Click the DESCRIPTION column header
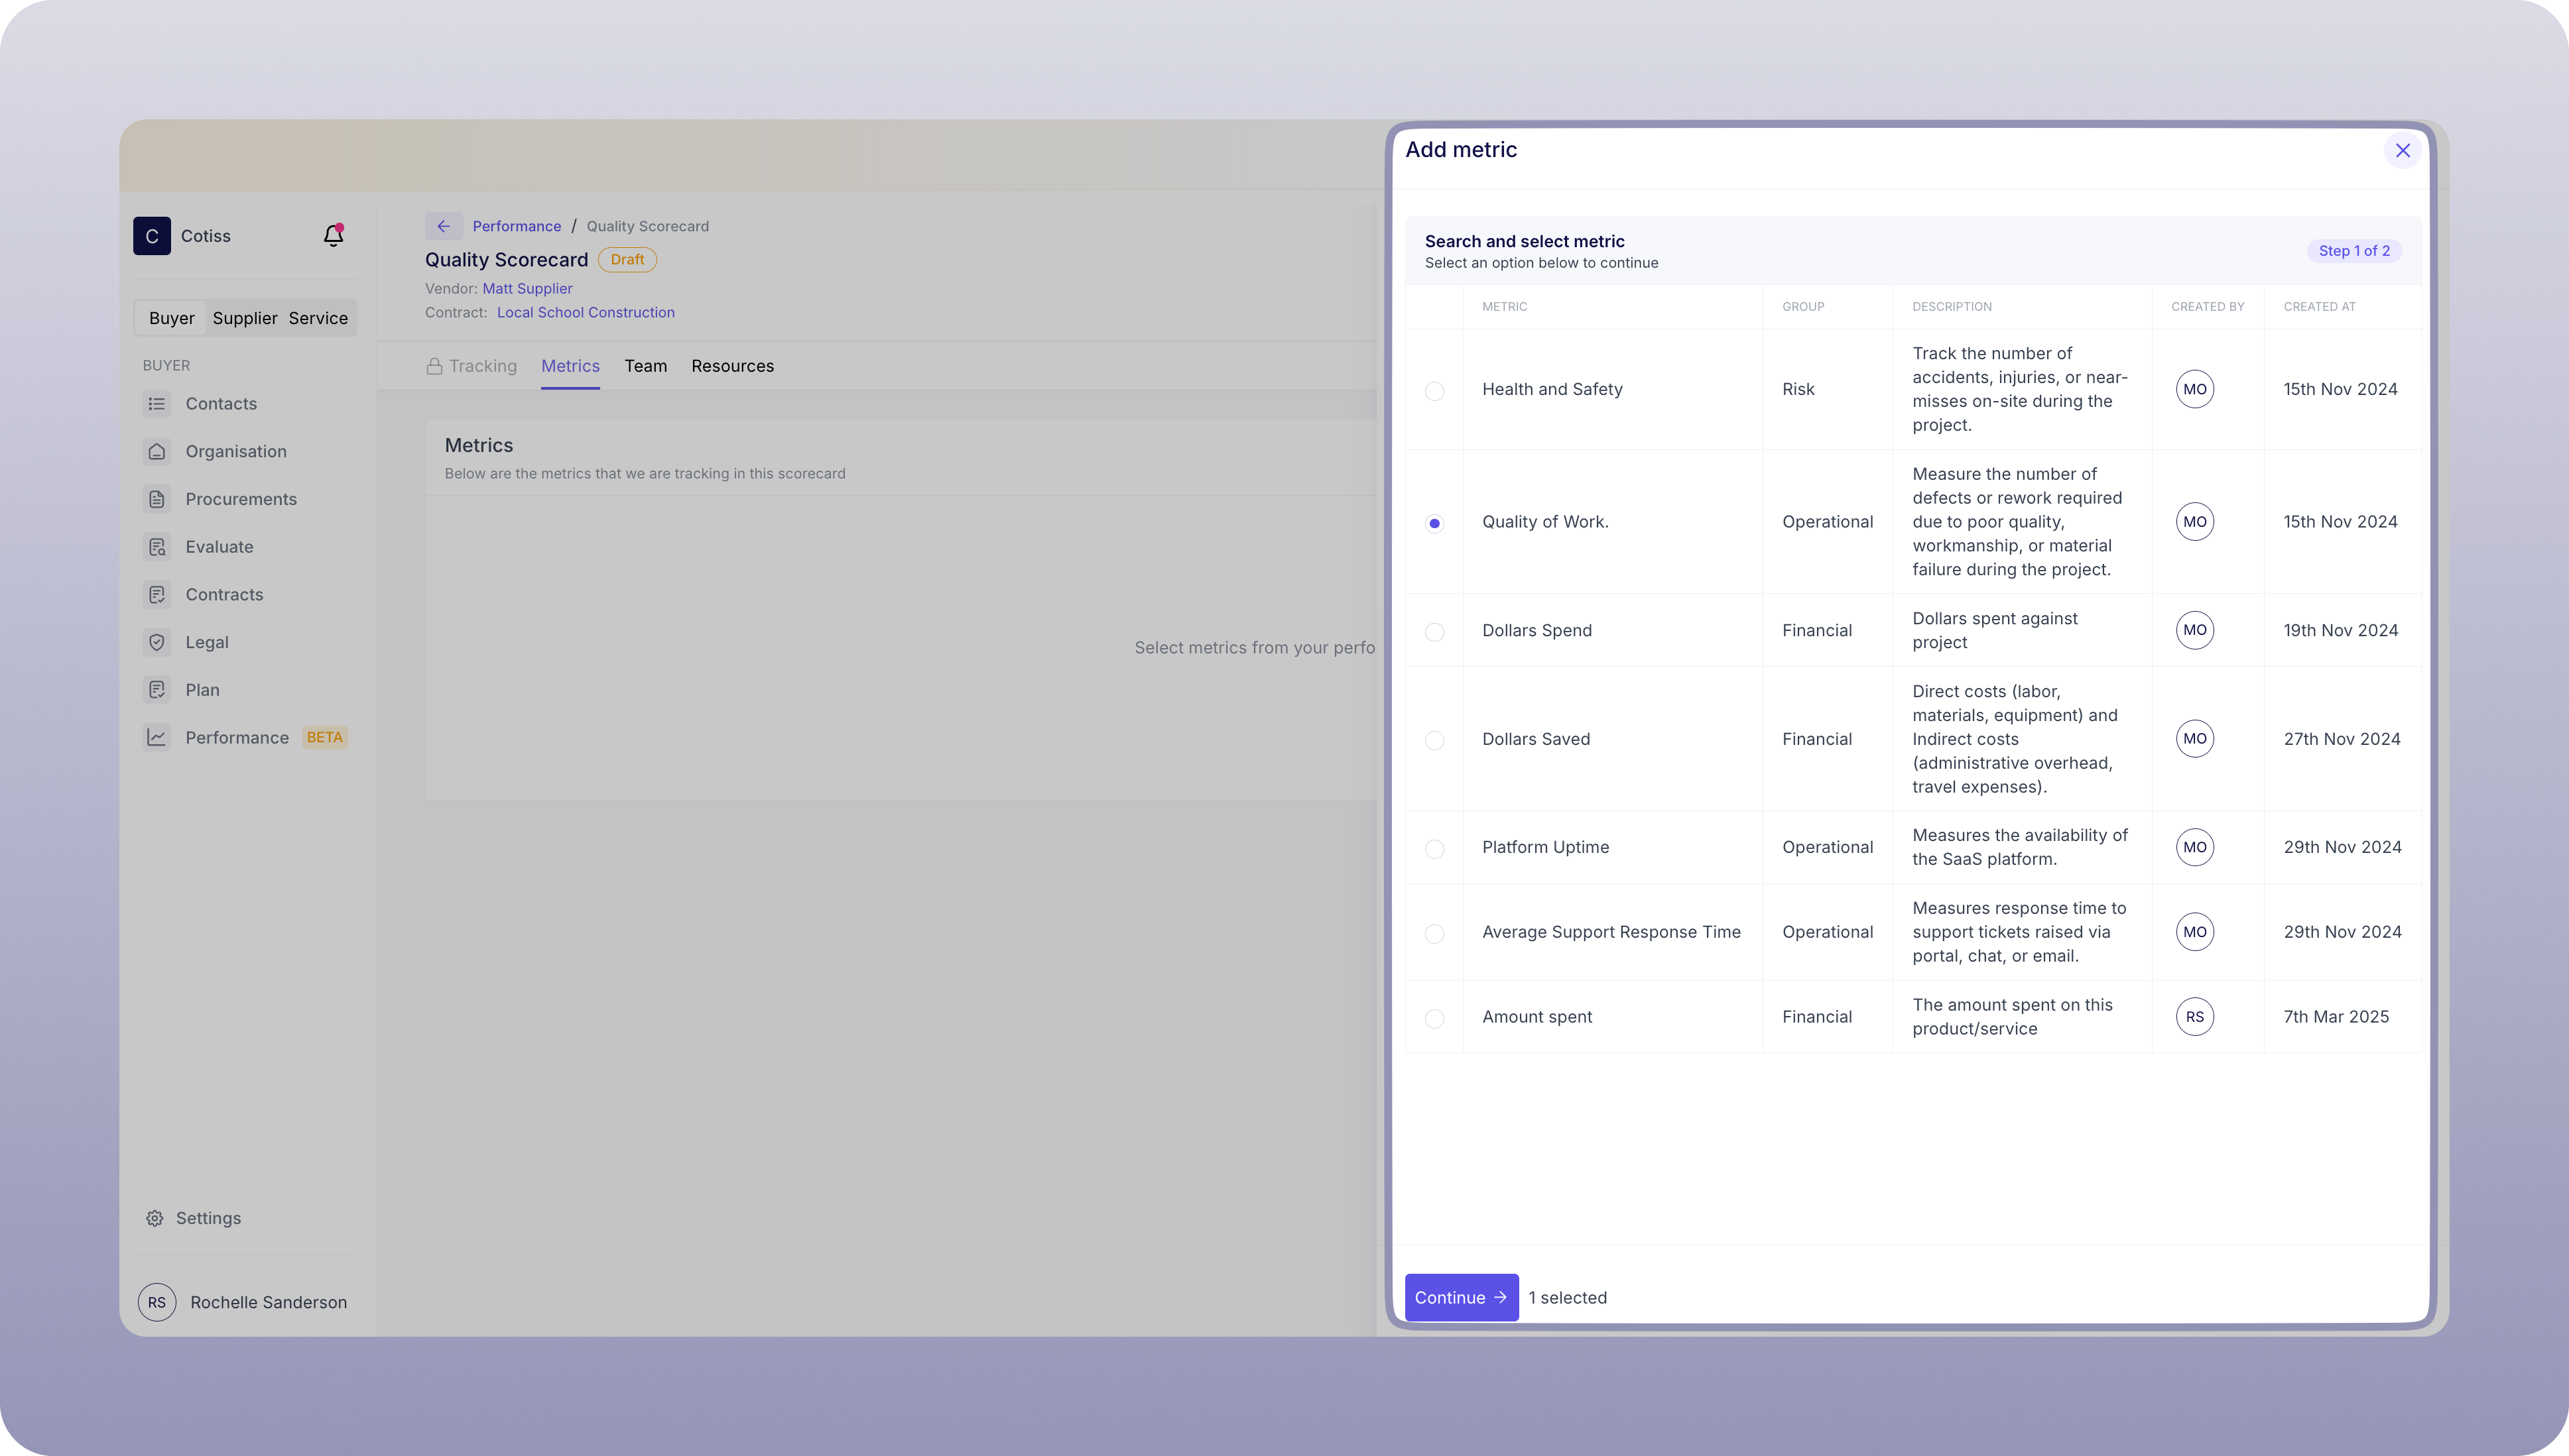The height and width of the screenshot is (1456, 2569). point(1952,307)
